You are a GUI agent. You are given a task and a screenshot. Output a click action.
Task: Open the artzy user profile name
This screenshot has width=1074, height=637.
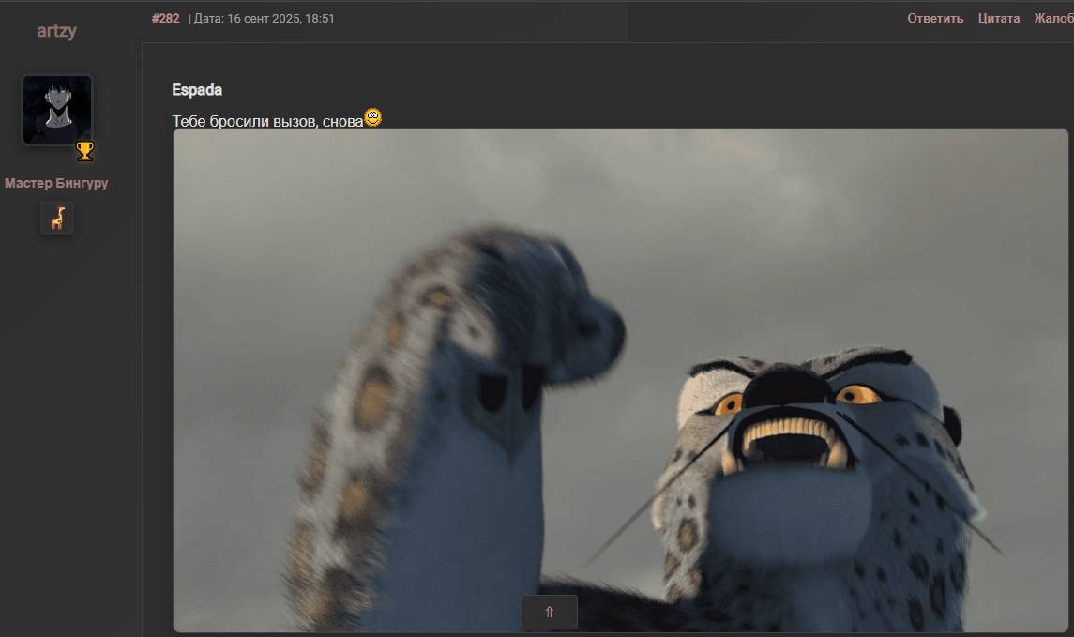pyautogui.click(x=56, y=31)
